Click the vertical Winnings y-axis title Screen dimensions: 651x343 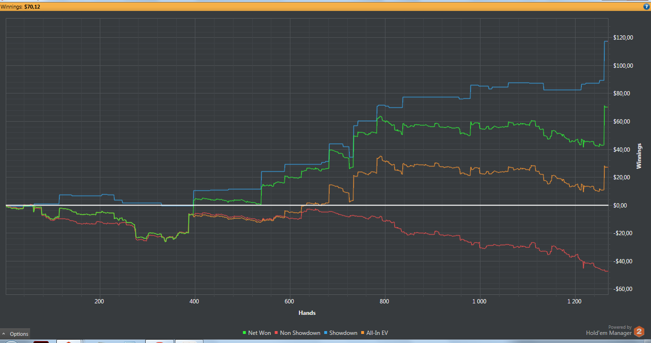(x=639, y=156)
